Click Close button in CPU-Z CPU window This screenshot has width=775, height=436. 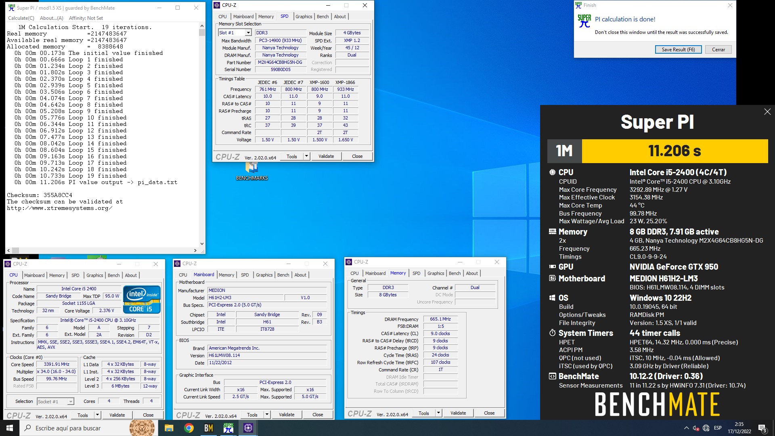148,415
